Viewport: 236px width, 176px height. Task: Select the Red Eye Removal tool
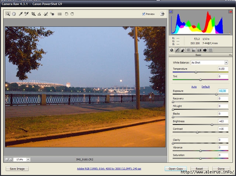pyautogui.click(x=52, y=14)
